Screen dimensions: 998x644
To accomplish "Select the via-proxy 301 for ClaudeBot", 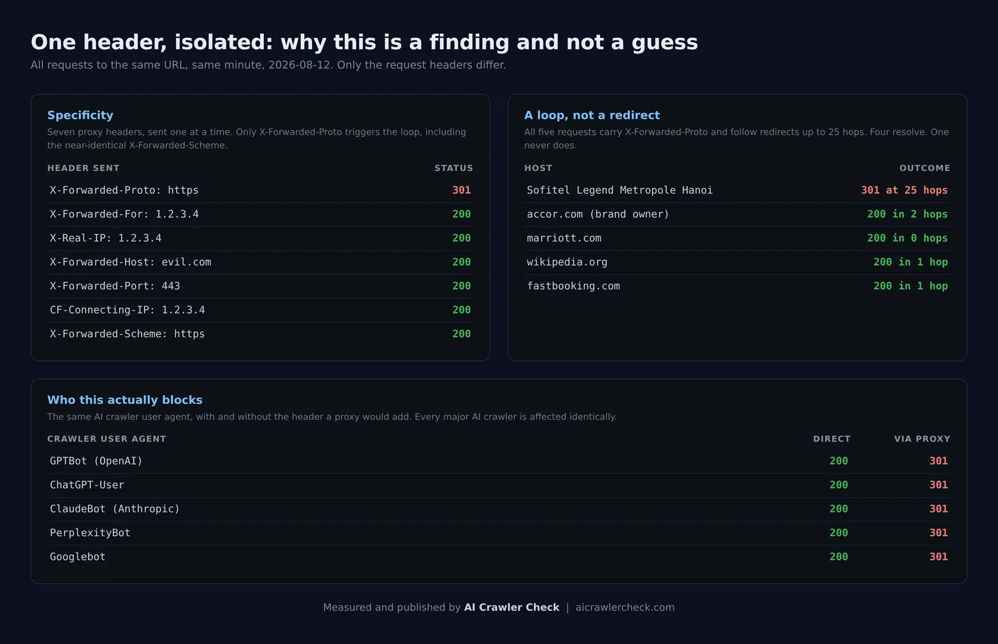I will click(939, 509).
